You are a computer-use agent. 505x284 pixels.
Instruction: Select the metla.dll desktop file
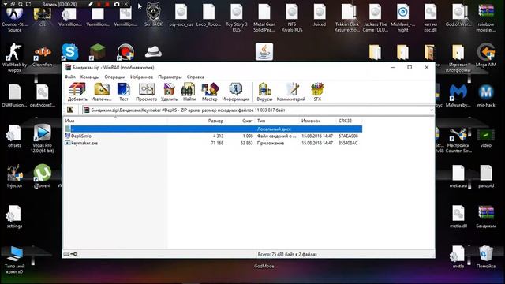tap(458, 217)
